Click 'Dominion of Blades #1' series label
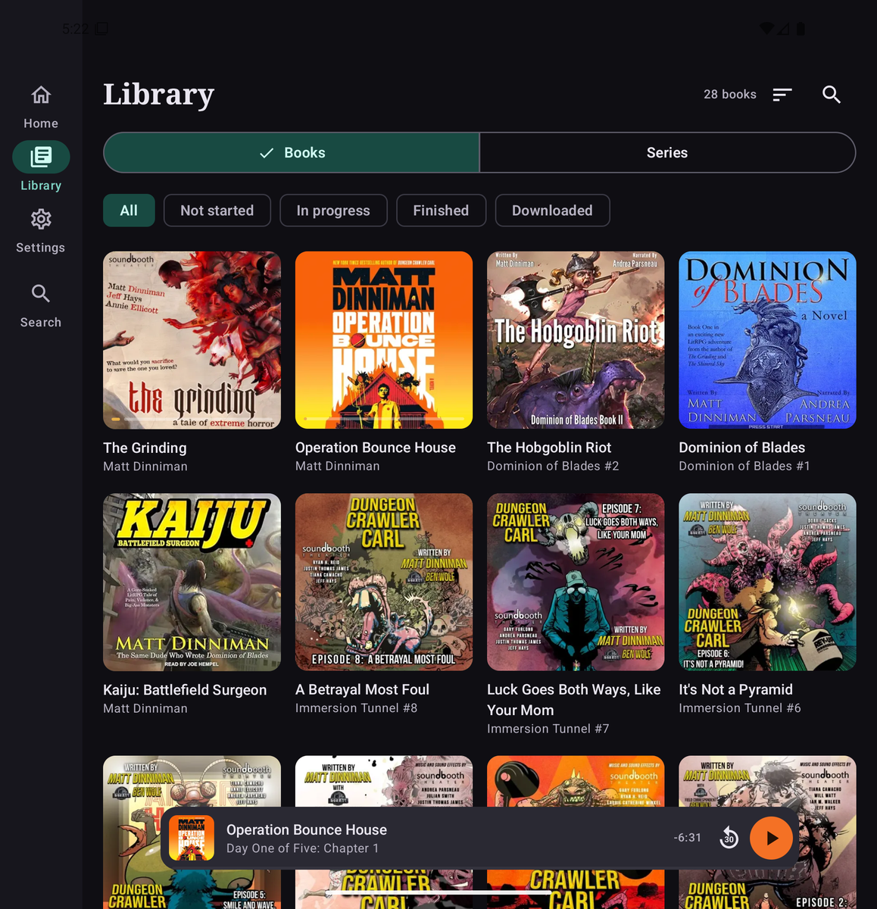 pyautogui.click(x=744, y=467)
